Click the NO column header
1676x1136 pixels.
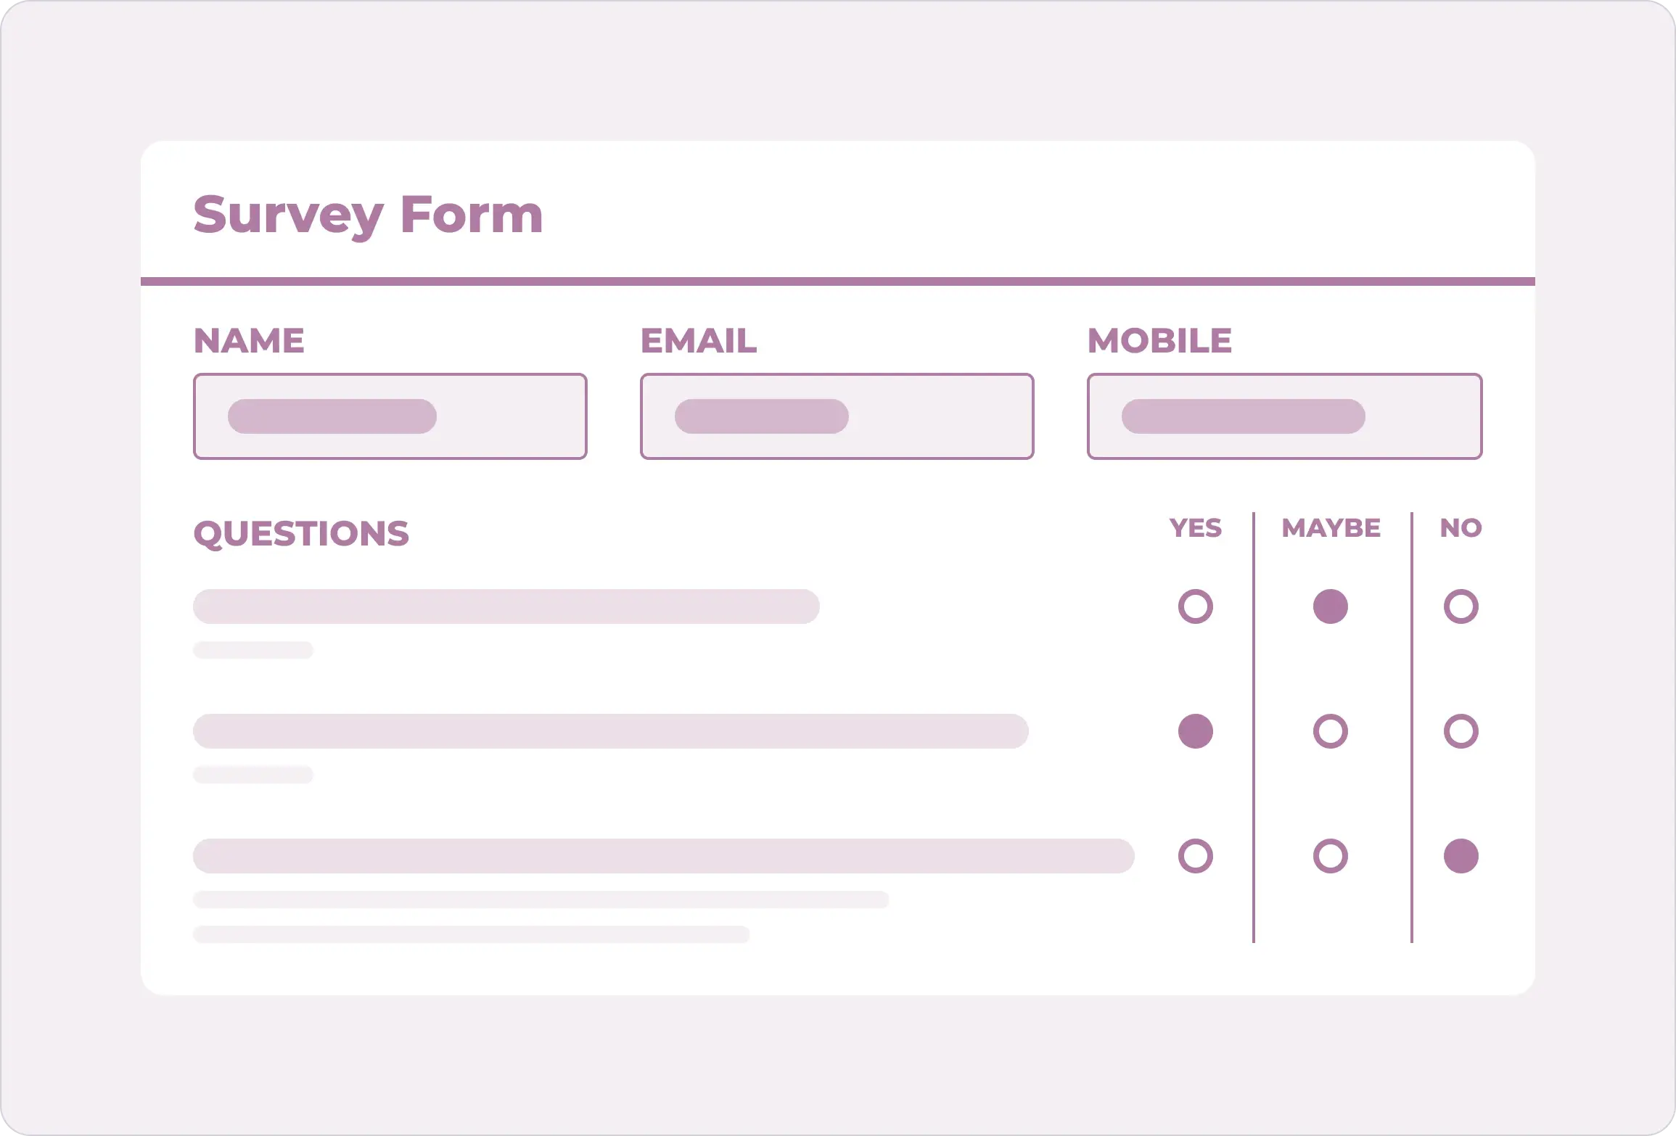[x=1461, y=528]
